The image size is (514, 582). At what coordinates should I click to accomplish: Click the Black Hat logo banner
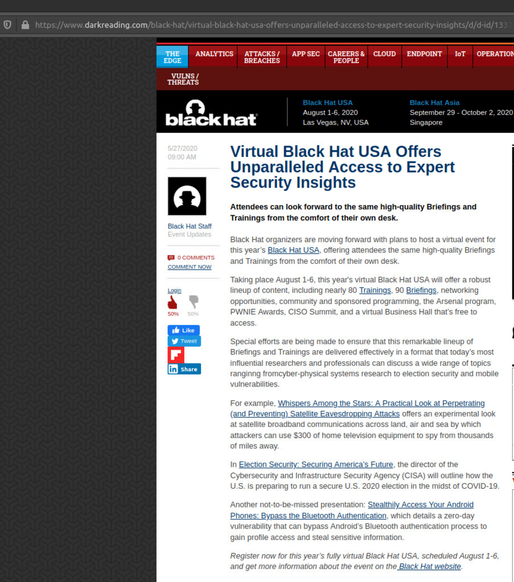[211, 113]
